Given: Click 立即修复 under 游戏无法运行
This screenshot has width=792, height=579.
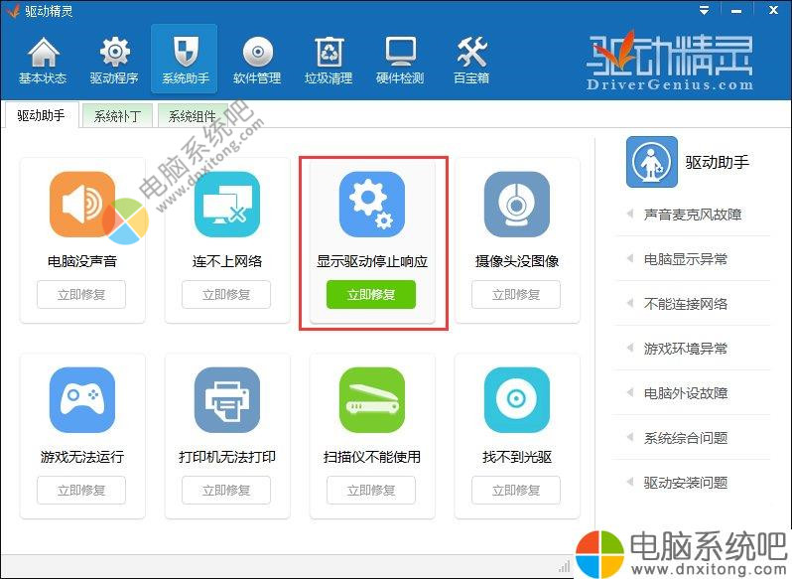Looking at the screenshot, I should pyautogui.click(x=81, y=490).
